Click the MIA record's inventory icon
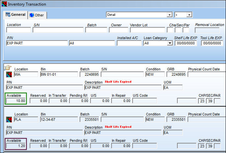 [x=9, y=75]
